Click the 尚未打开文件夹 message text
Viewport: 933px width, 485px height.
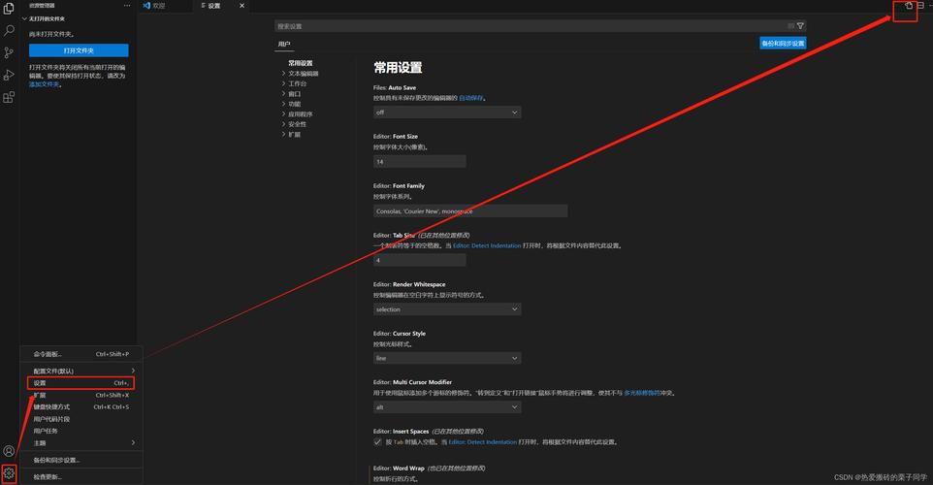click(x=51, y=34)
